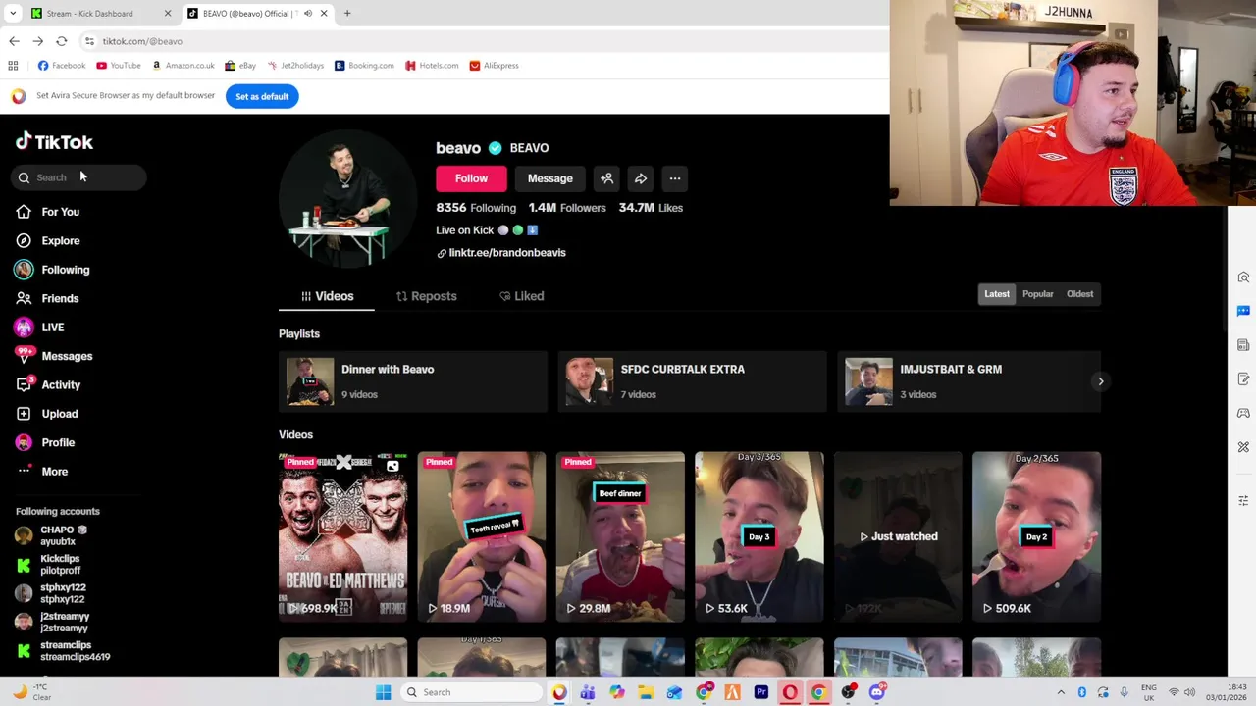The image size is (1256, 706).
Task: Click the TikTok search field
Action: (x=80, y=177)
